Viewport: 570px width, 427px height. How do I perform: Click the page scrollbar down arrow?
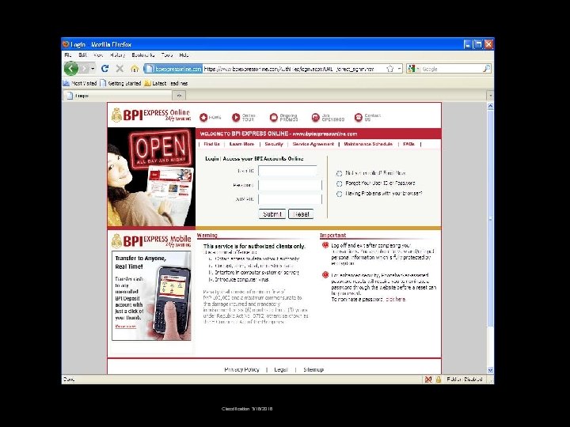[x=490, y=370]
